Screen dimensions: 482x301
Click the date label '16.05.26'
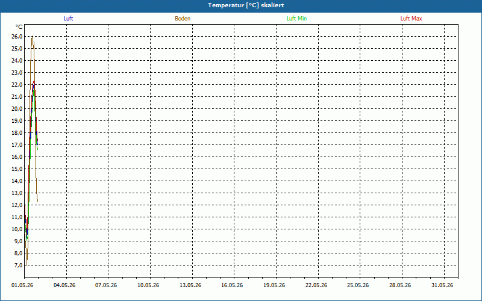coord(232,285)
